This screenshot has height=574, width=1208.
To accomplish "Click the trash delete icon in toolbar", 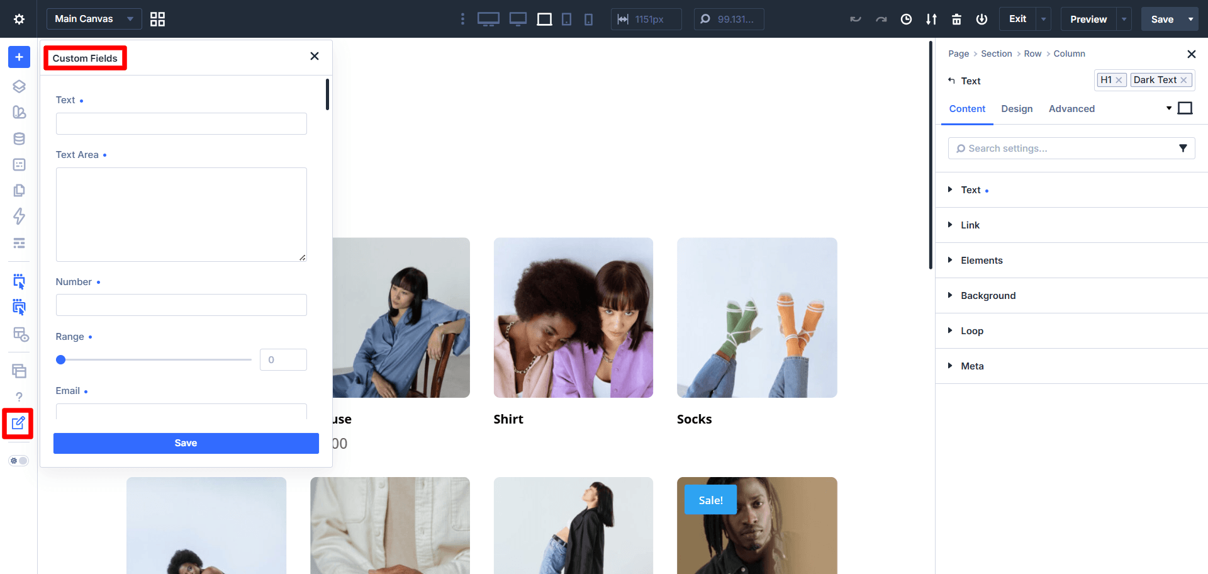I will tap(956, 19).
